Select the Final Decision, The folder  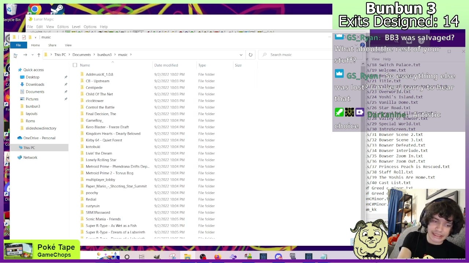[x=101, y=114]
